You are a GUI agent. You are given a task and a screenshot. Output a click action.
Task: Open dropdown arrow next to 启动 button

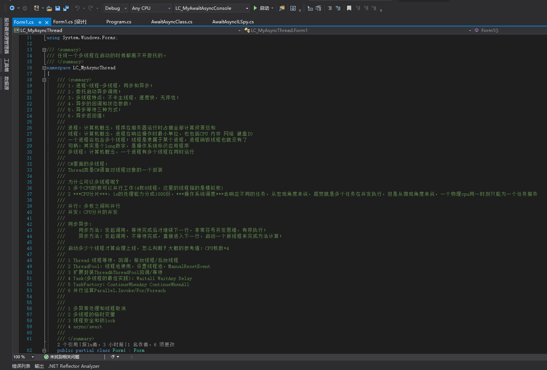tap(272, 8)
